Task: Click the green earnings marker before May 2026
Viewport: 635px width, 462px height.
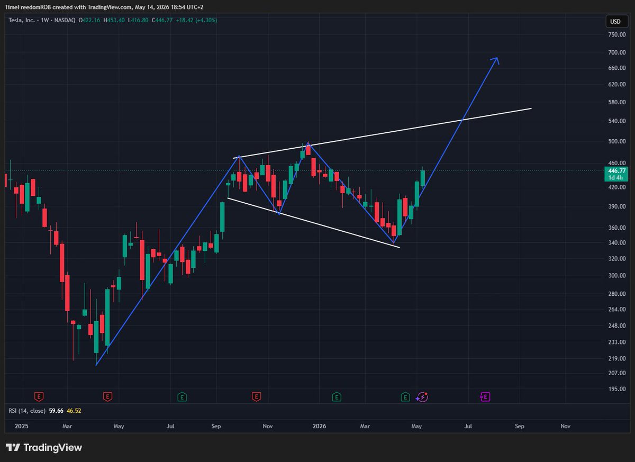Action: point(405,396)
